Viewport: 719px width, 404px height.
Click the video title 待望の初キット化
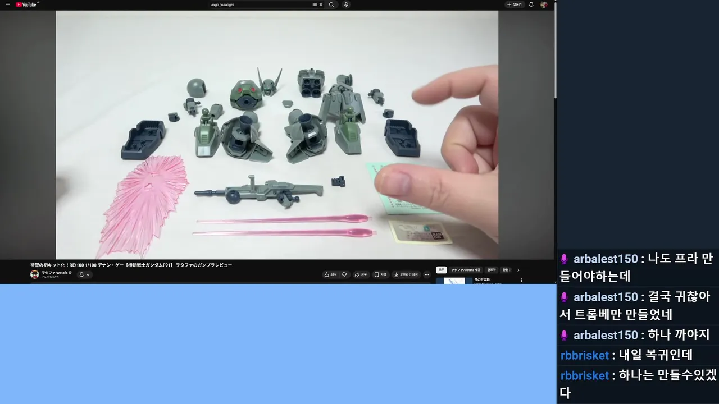tap(131, 265)
